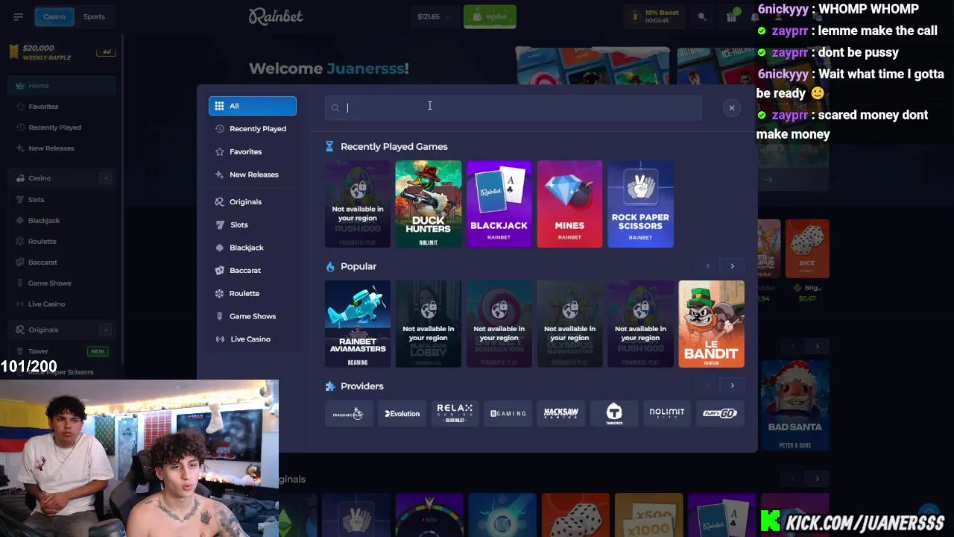
Task: Show next Popular games with right arrow
Action: (x=732, y=266)
